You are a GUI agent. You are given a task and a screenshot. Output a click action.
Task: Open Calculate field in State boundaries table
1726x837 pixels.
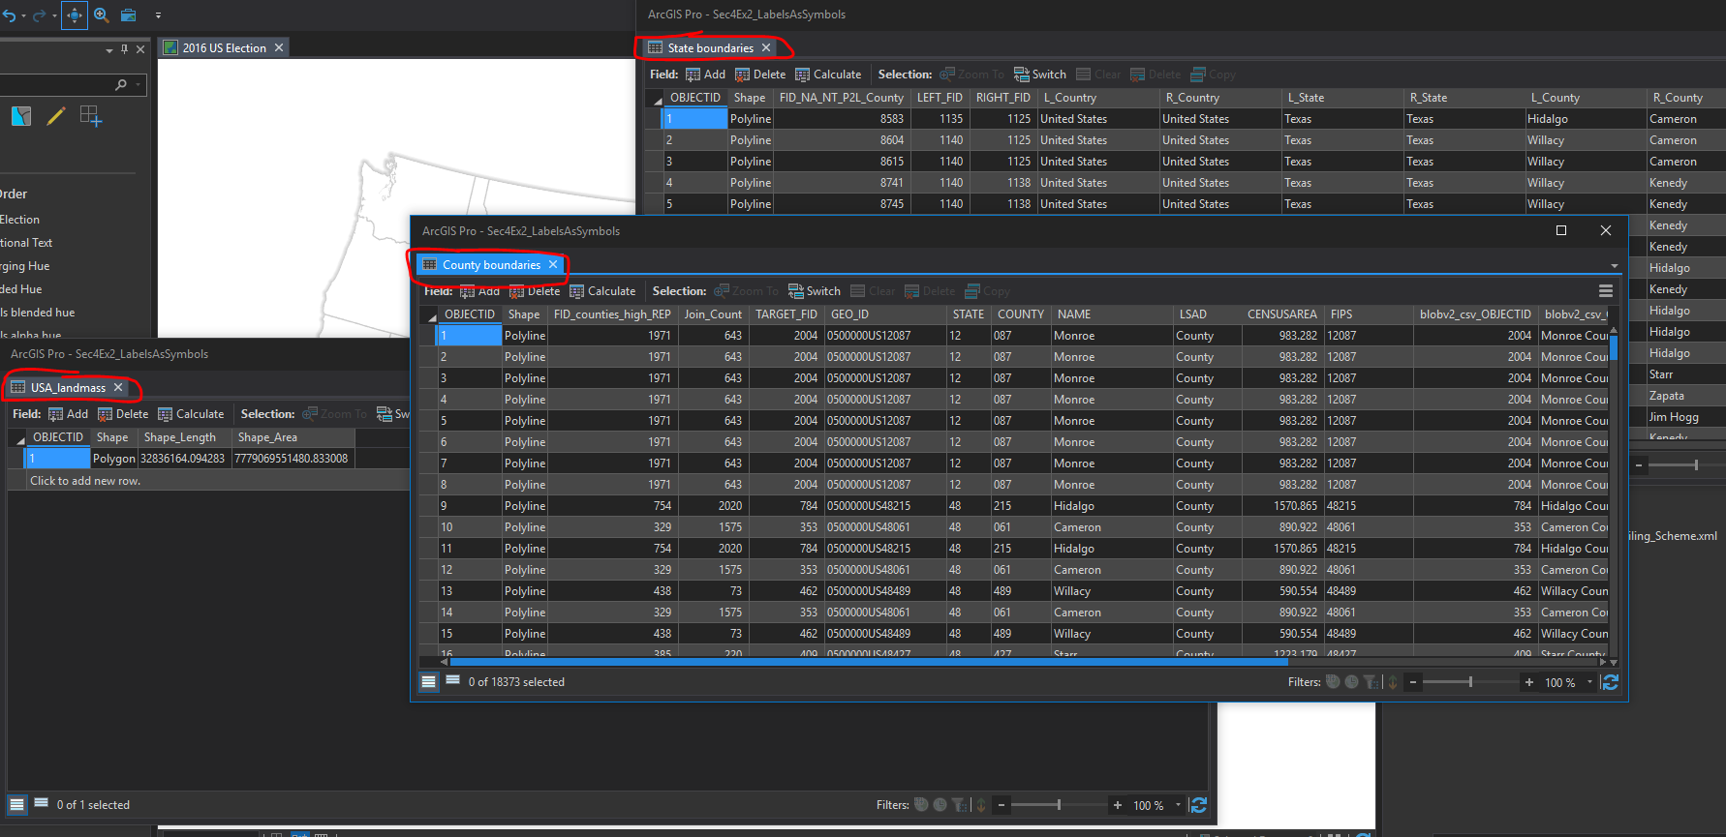(828, 75)
